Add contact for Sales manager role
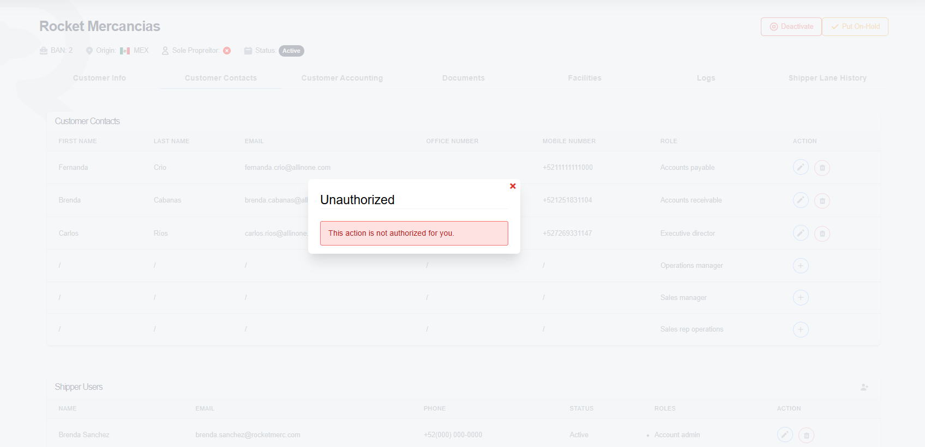Image resolution: width=925 pixels, height=447 pixels. pyautogui.click(x=801, y=297)
